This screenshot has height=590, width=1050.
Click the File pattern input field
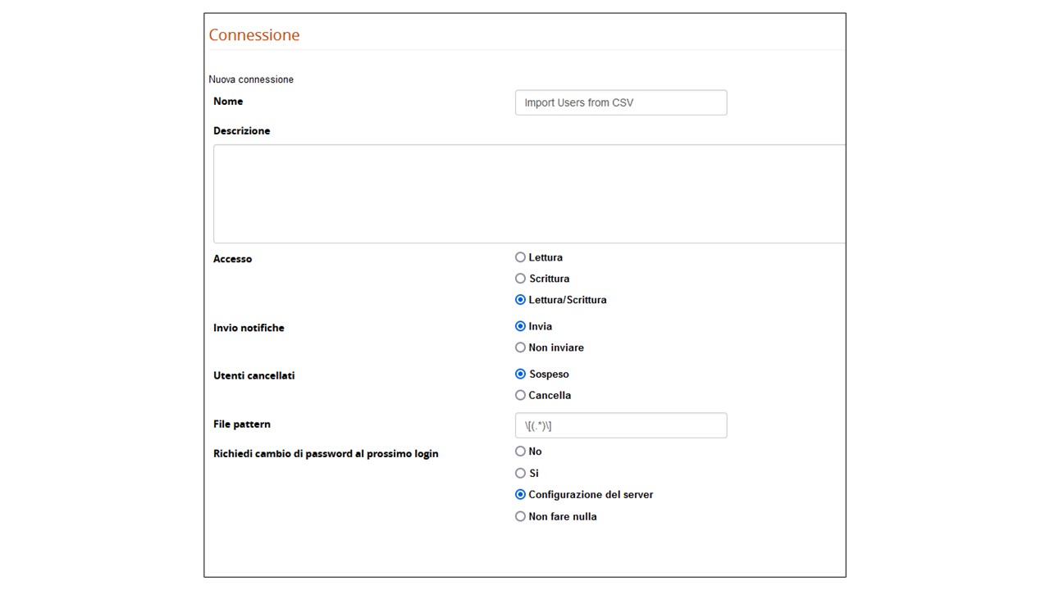[x=620, y=425]
